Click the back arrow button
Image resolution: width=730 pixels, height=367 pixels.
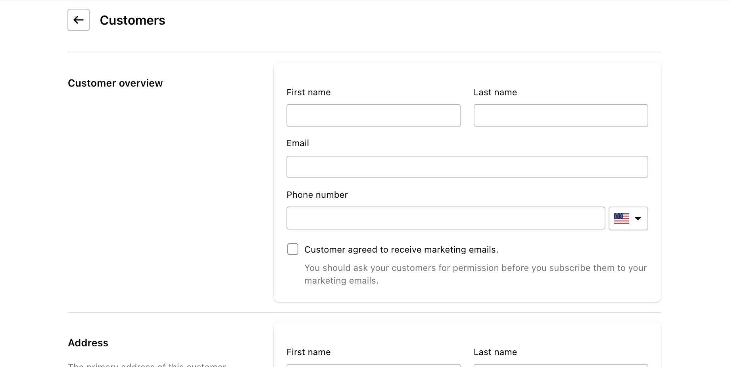(x=79, y=20)
